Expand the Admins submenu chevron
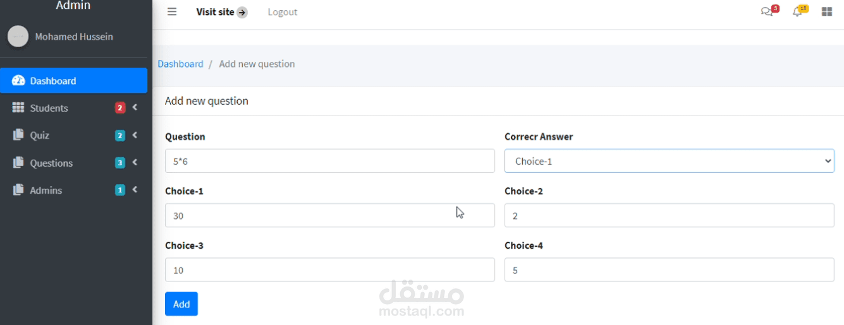Viewport: 844px width, 325px height. (x=135, y=190)
